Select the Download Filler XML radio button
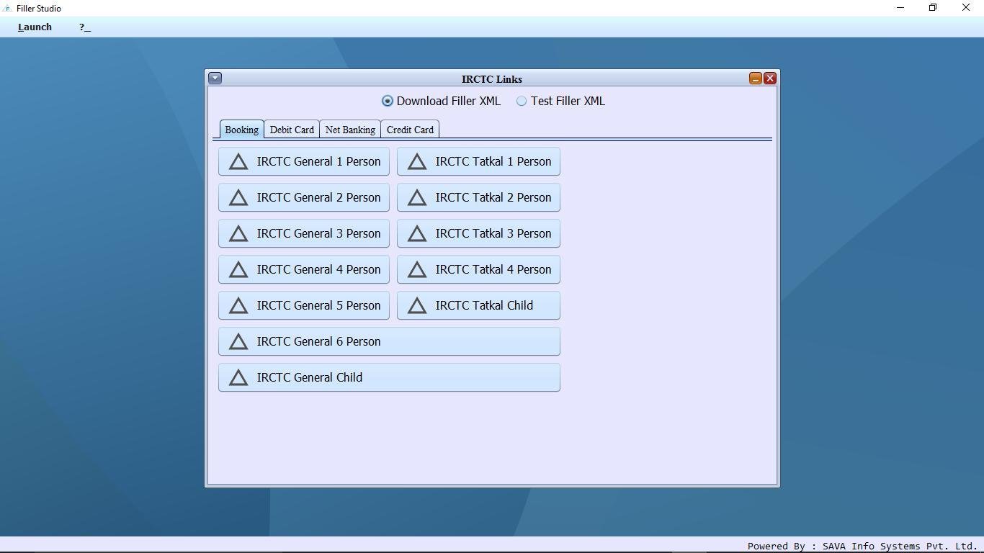 click(x=387, y=101)
